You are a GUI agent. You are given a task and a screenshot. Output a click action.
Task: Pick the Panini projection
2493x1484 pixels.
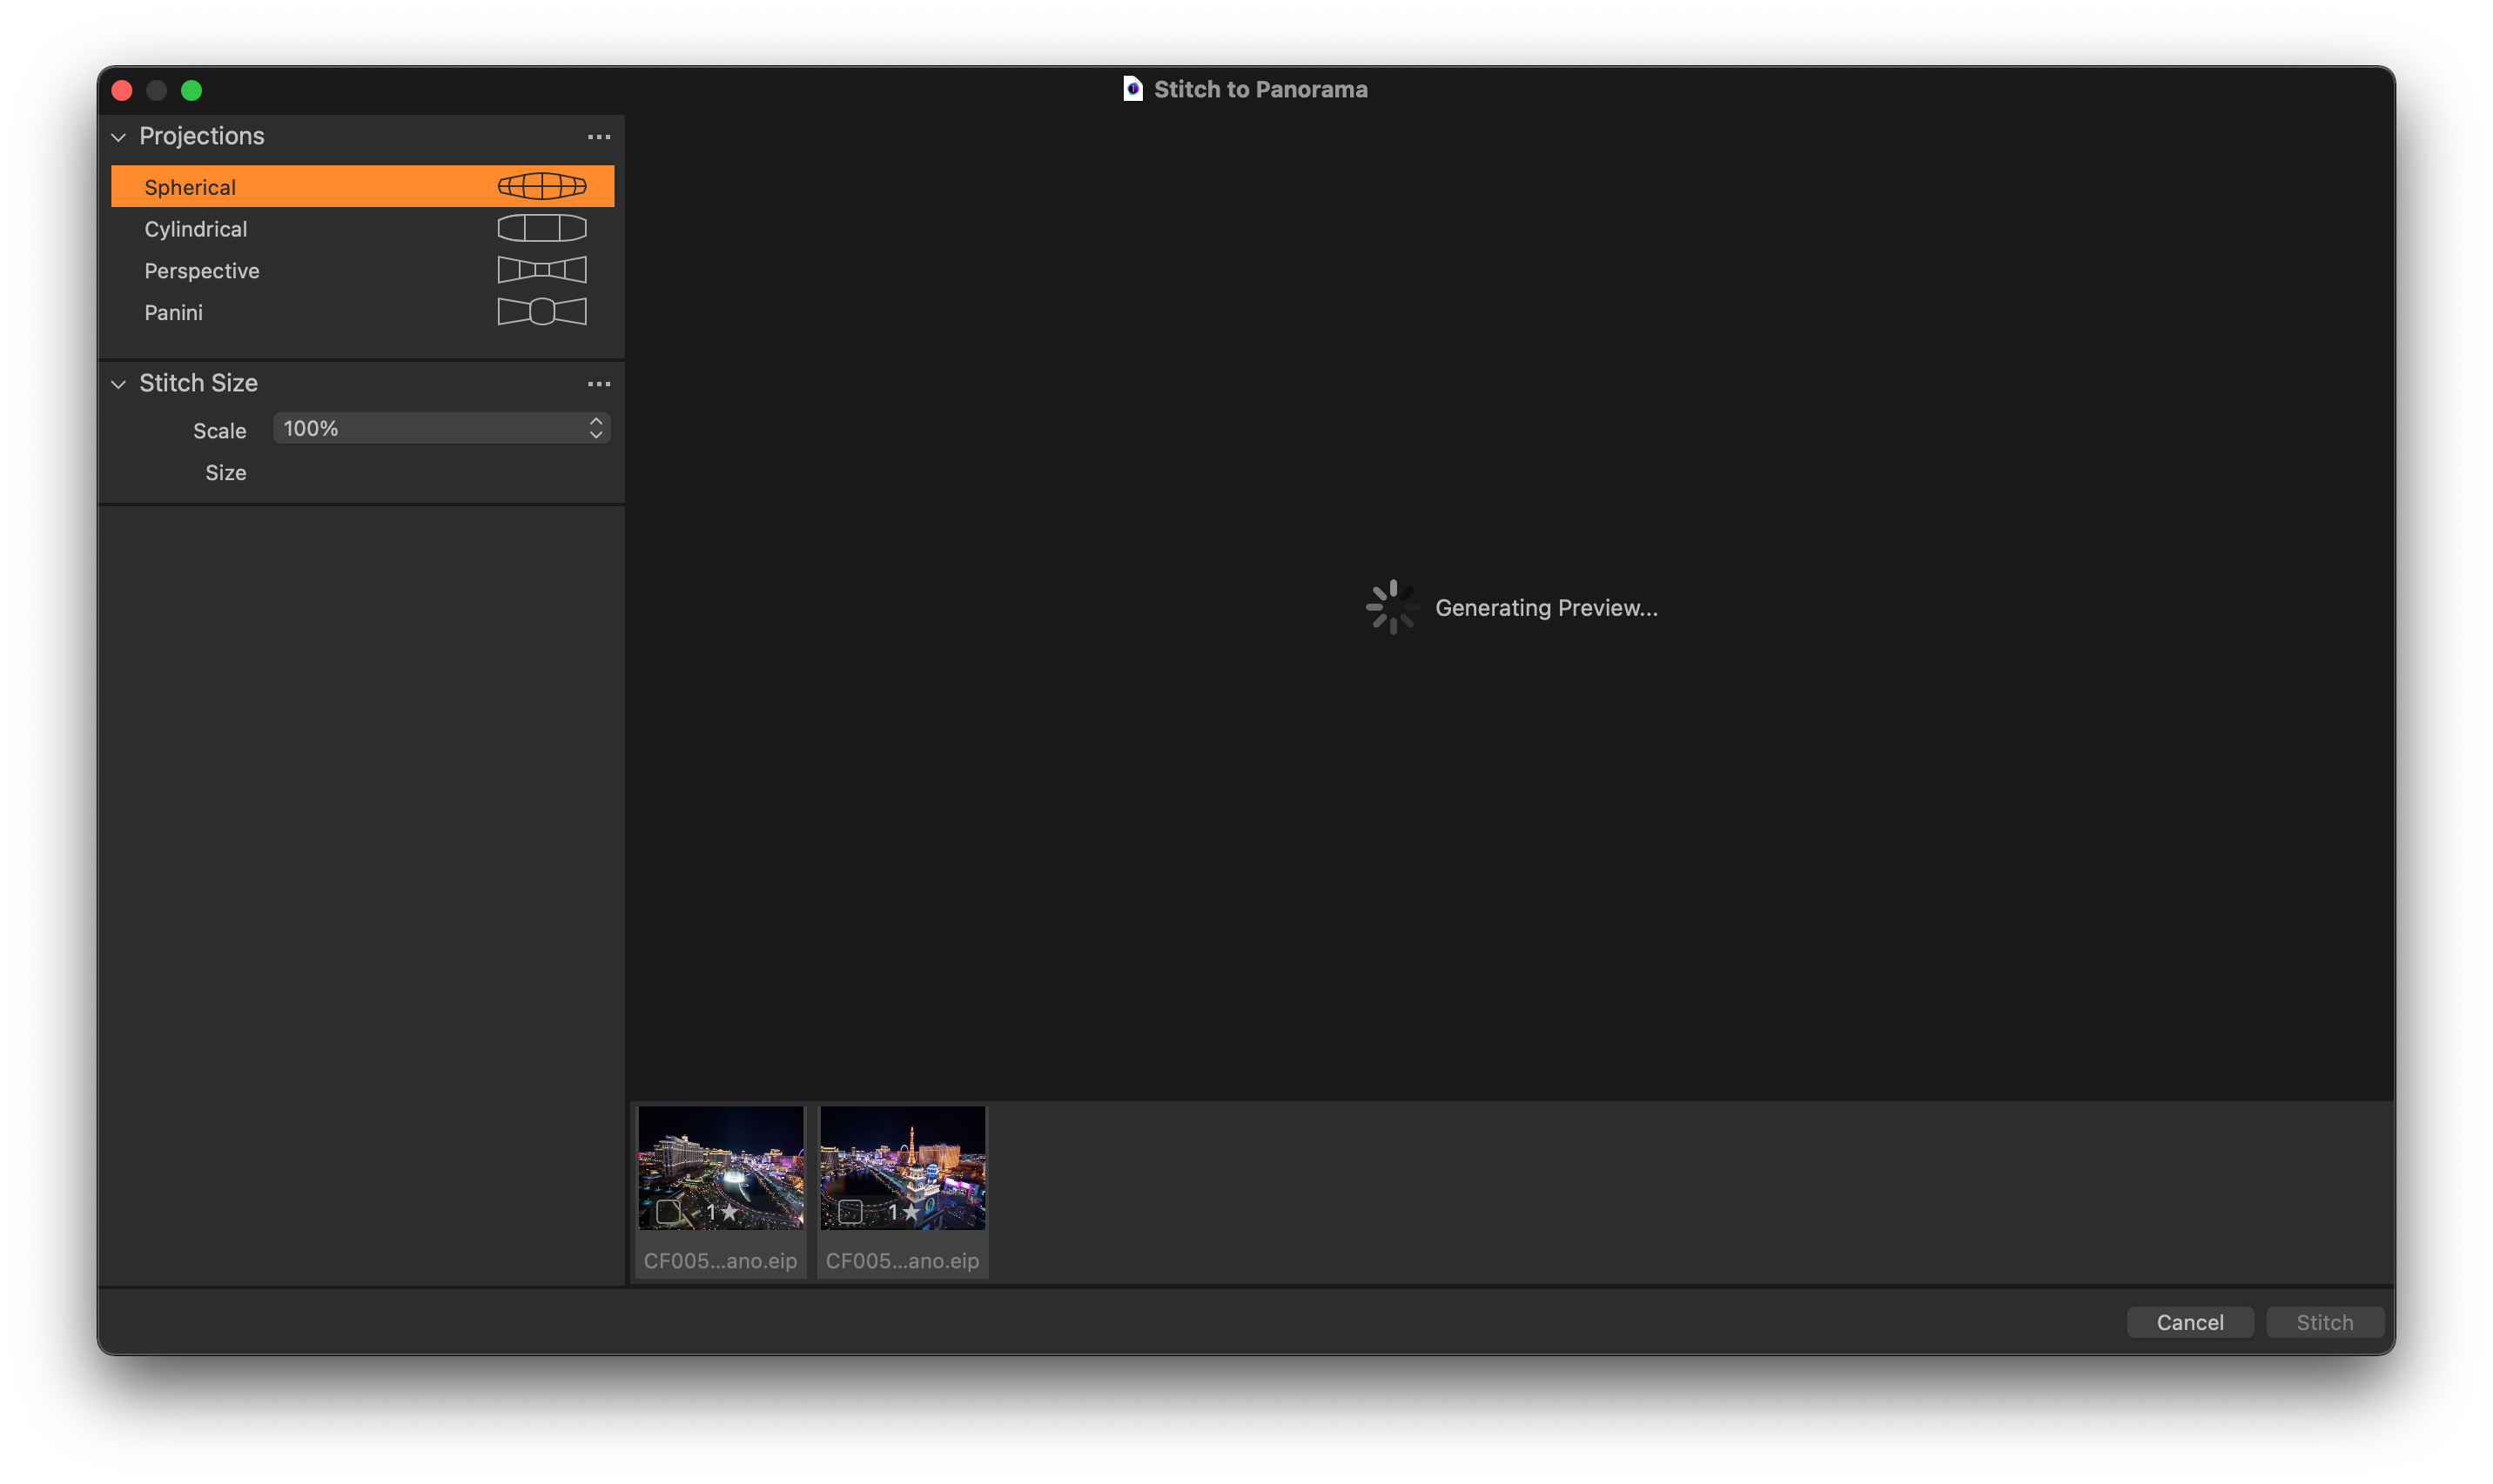pyautogui.click(x=362, y=312)
